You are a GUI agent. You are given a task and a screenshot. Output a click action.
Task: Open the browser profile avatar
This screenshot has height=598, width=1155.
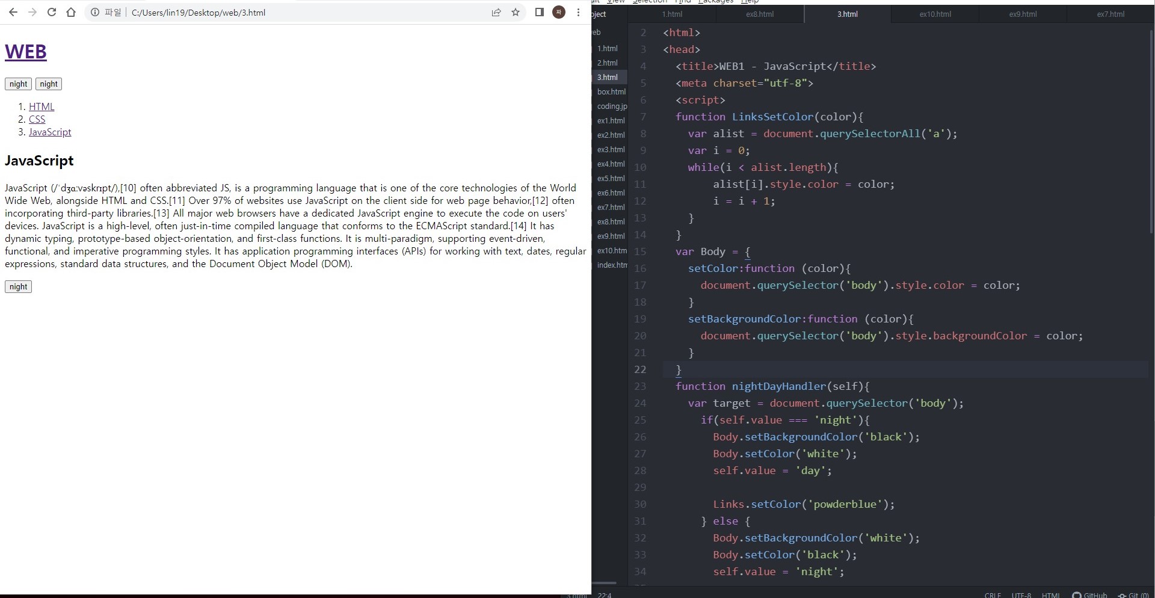559,12
